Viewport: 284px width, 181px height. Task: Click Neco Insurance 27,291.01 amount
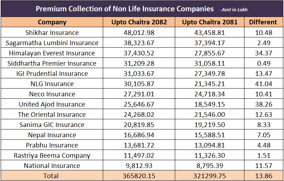[x=139, y=94]
